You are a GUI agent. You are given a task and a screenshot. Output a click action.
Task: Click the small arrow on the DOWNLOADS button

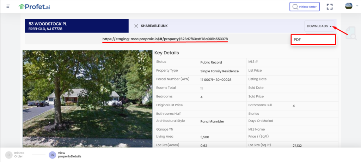click(x=330, y=26)
